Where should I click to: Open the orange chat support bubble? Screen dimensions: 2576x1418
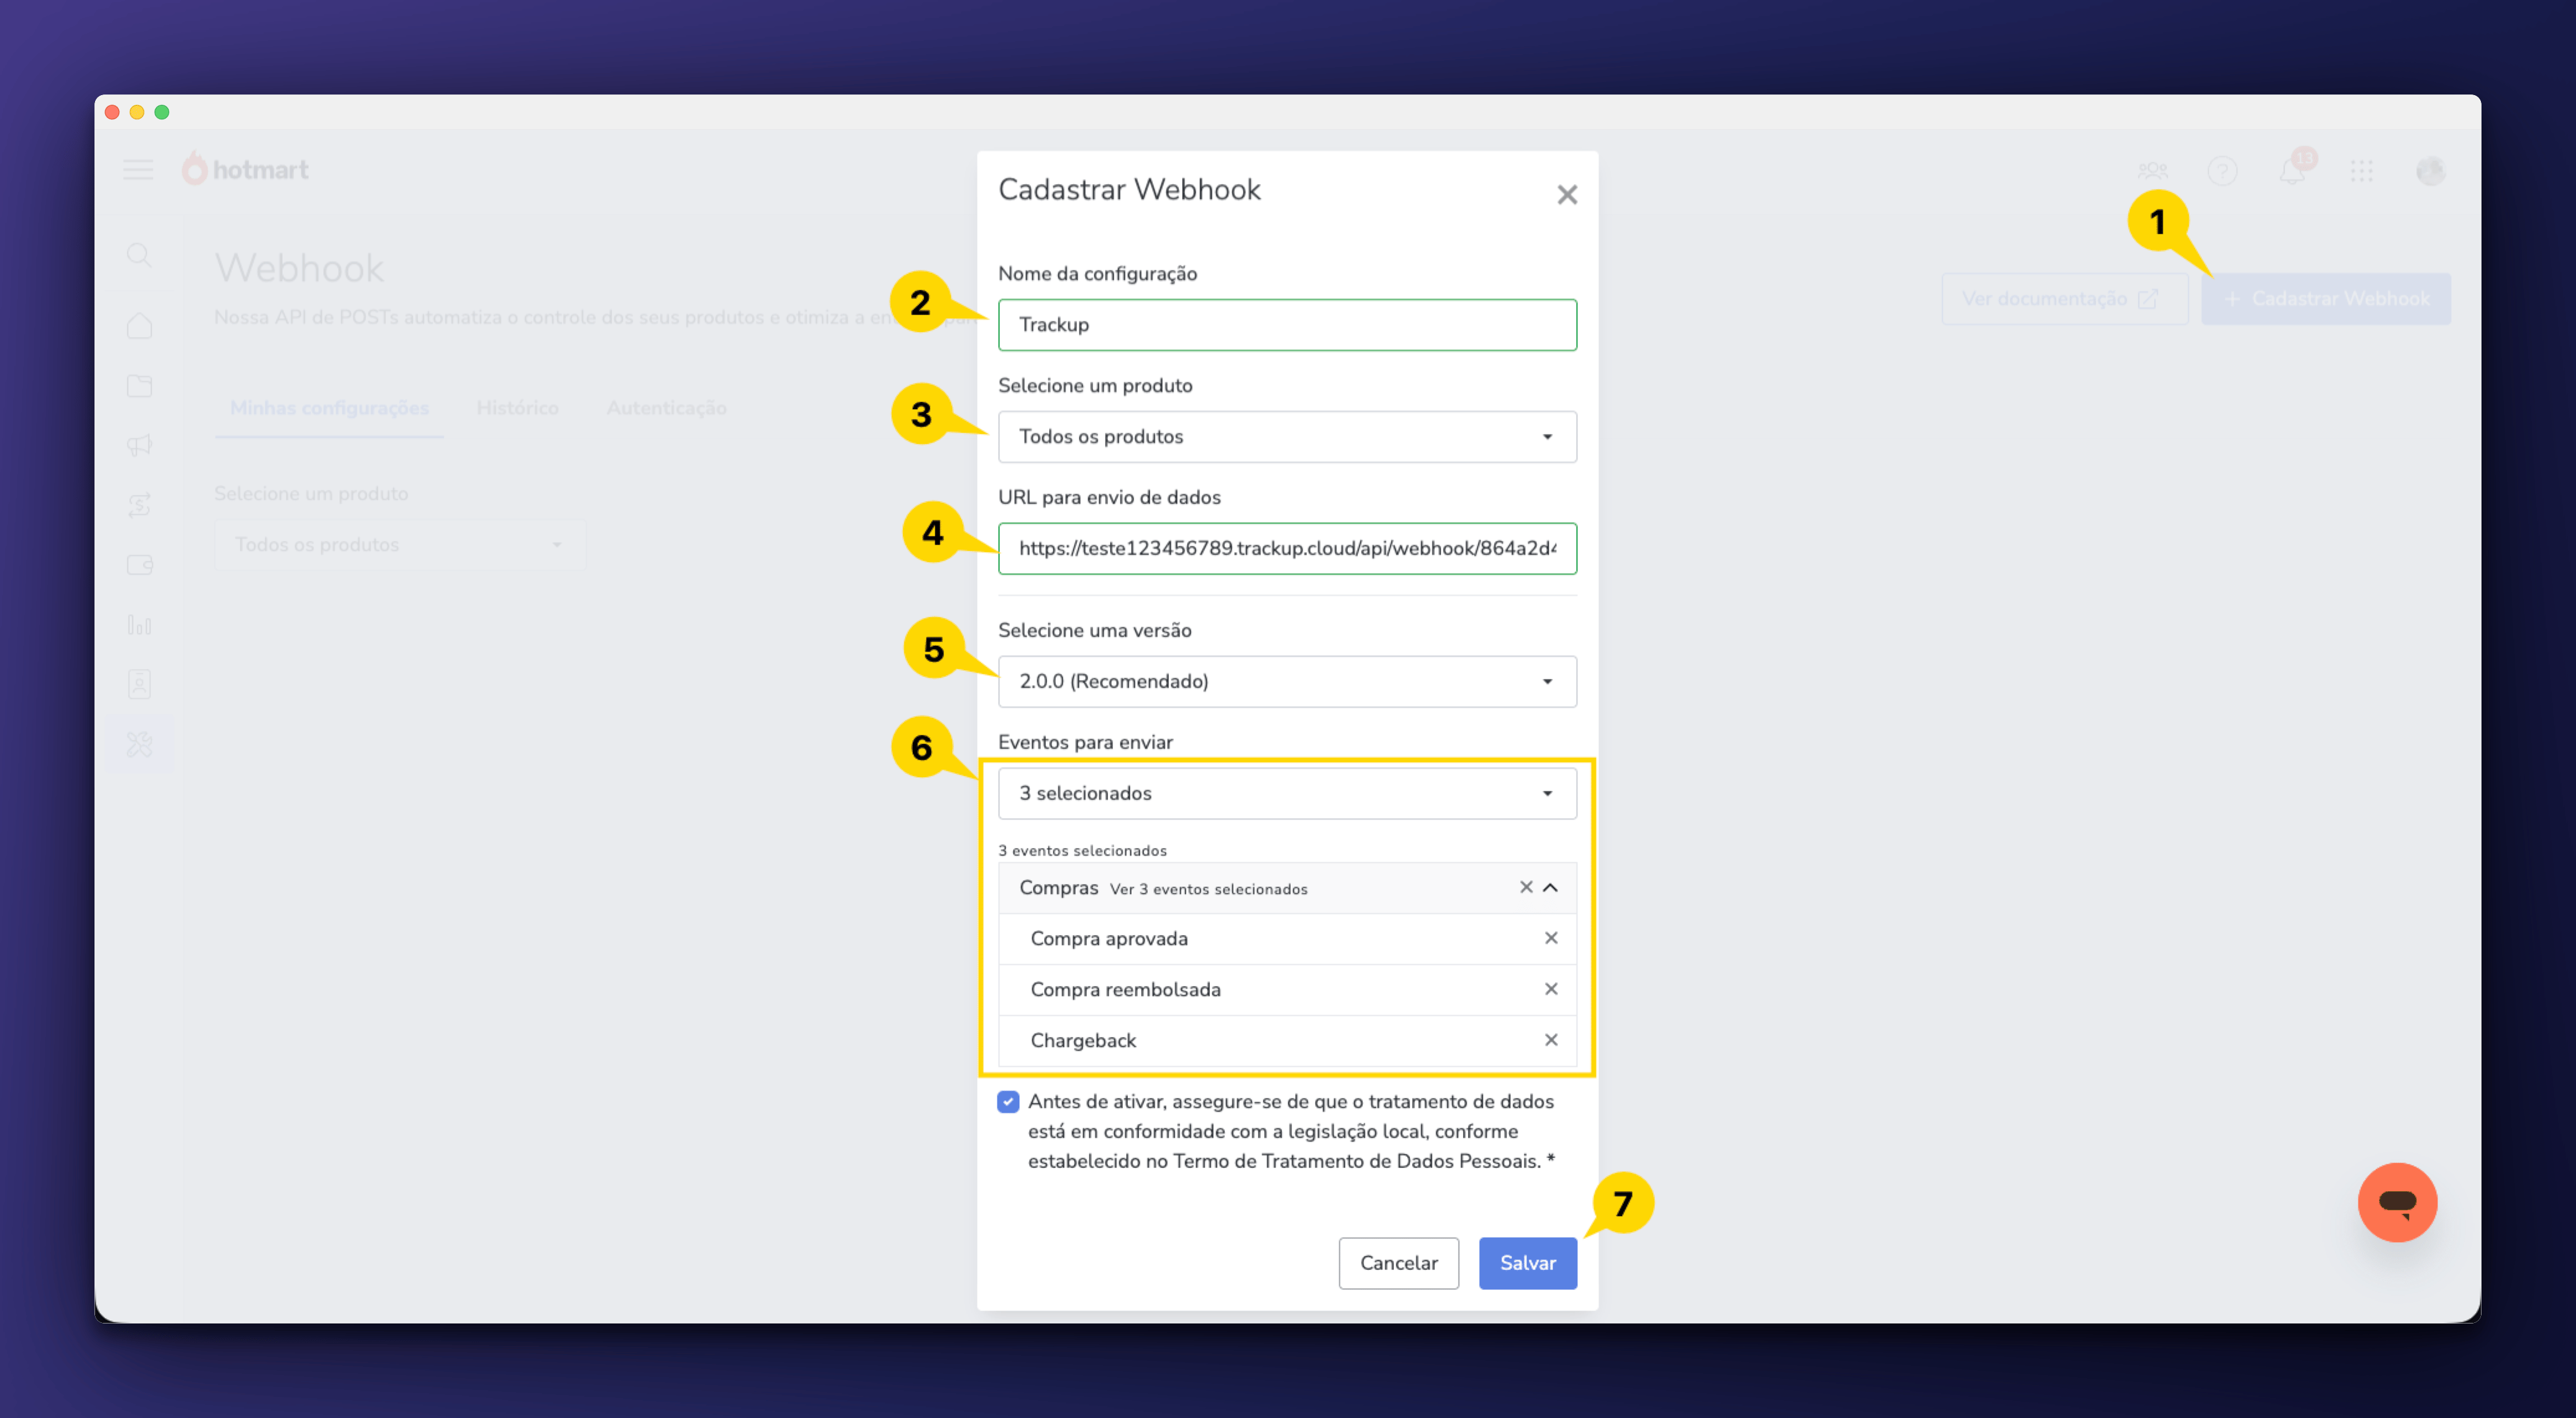coord(2398,1202)
